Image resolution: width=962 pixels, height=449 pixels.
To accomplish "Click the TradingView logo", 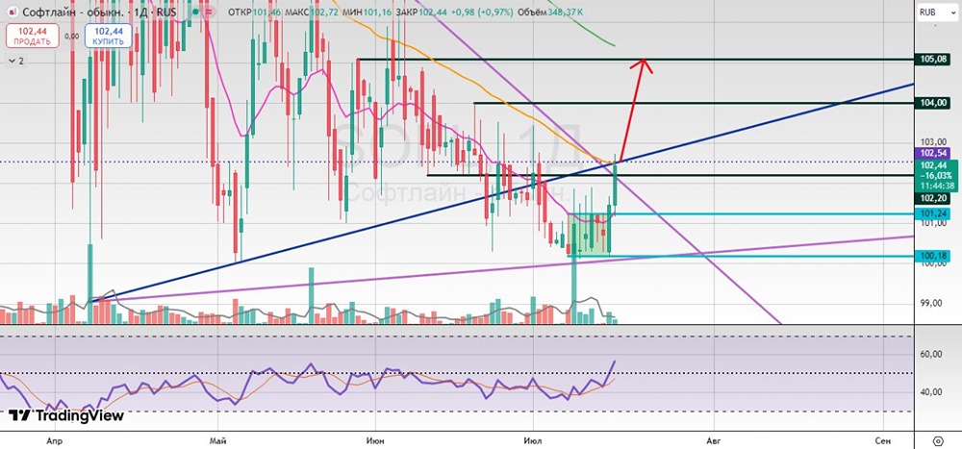I will pos(66,416).
